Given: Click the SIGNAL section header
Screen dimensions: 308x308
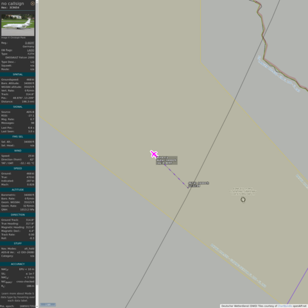Looking at the screenshot, I should [18, 107].
